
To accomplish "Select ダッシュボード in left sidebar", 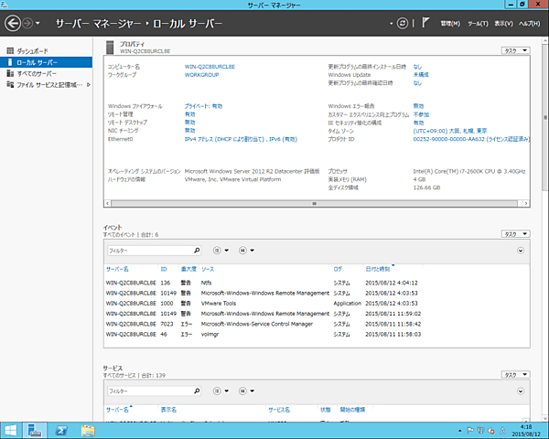I will (32, 50).
